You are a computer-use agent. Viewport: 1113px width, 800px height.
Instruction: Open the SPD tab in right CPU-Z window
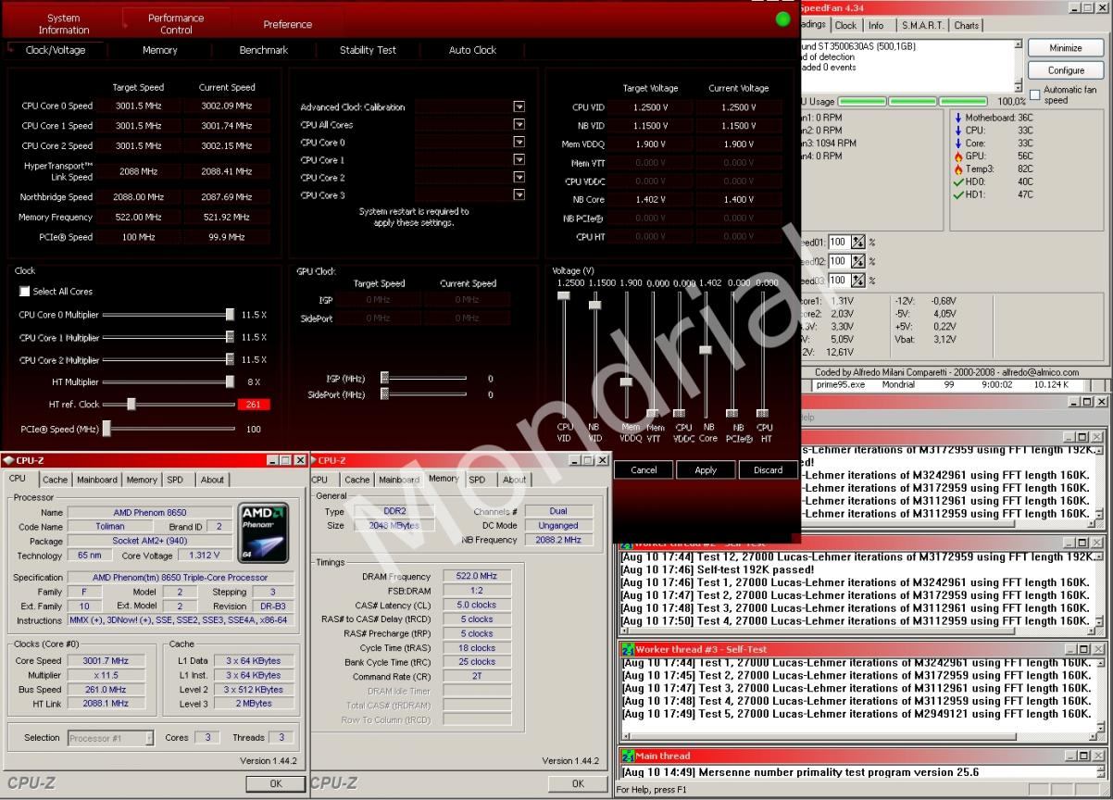coord(477,480)
